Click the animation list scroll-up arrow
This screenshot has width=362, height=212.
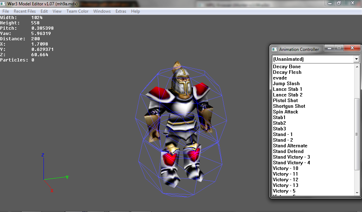[x=357, y=67]
